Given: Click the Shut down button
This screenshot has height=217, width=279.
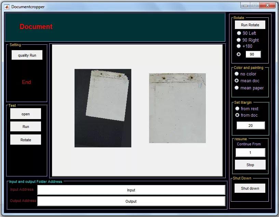Looking at the screenshot, I should point(250,188).
